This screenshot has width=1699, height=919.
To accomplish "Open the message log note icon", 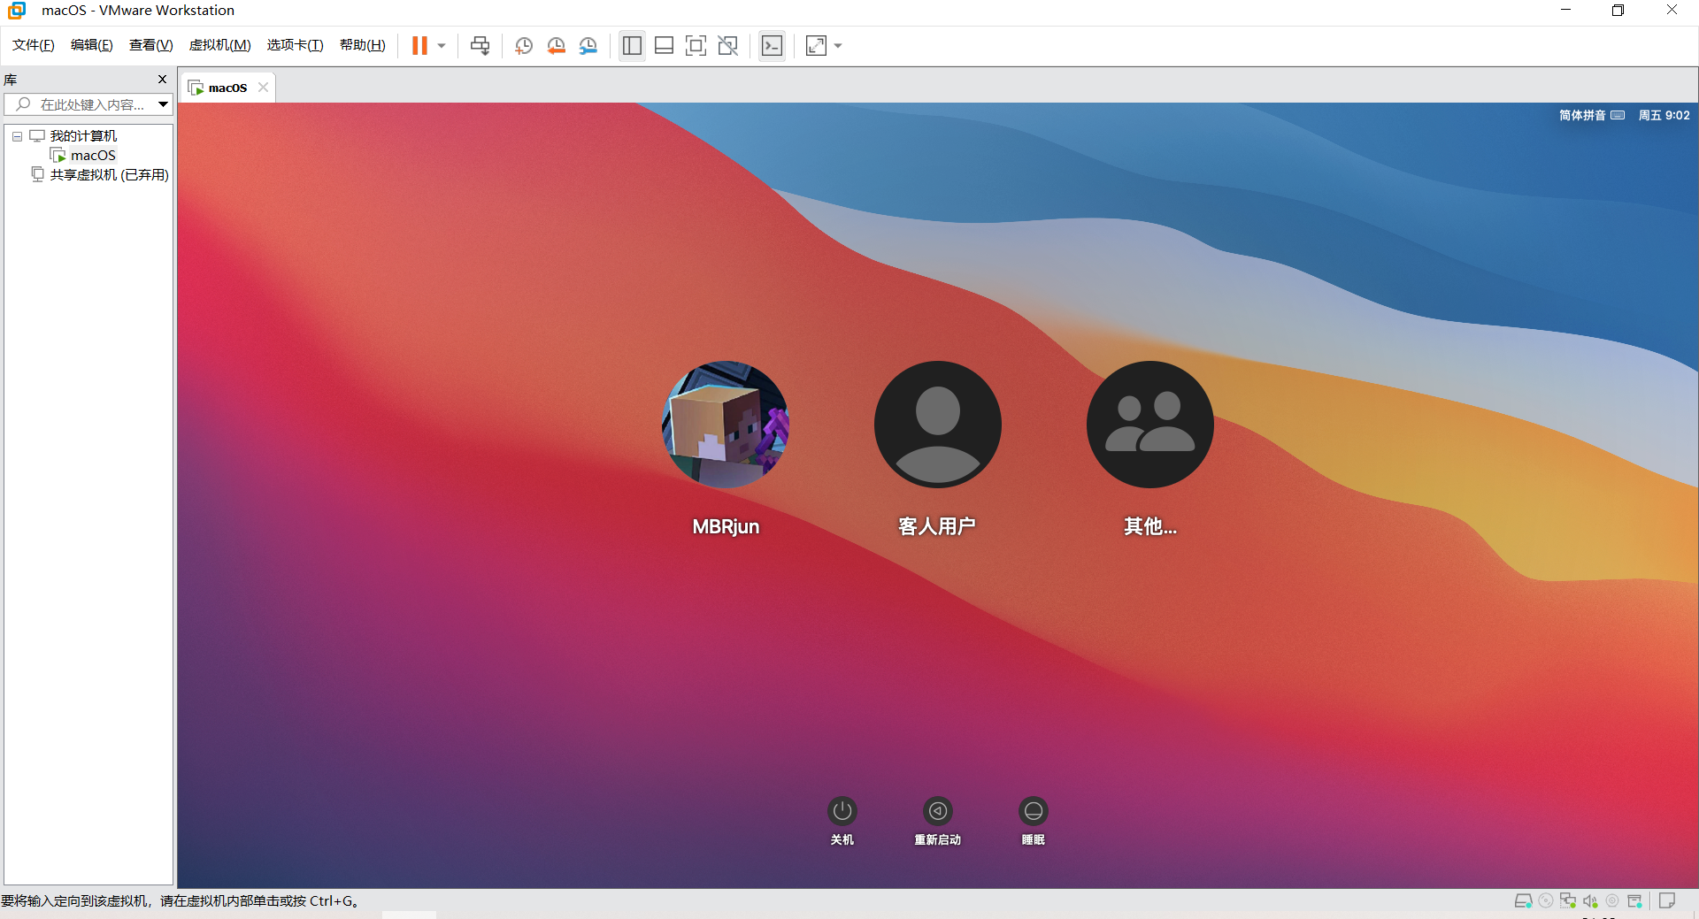I will point(1667,900).
